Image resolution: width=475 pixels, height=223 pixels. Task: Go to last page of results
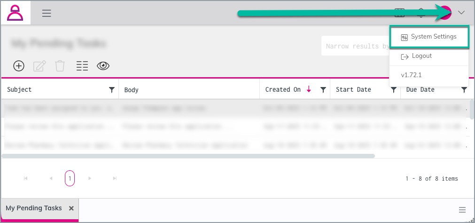point(115,178)
